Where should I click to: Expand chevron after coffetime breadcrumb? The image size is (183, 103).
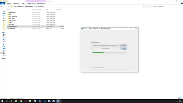pos(43,6)
